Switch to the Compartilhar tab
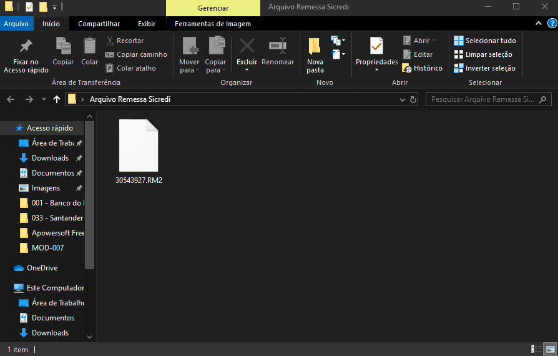Image resolution: width=558 pixels, height=356 pixels. pos(99,24)
